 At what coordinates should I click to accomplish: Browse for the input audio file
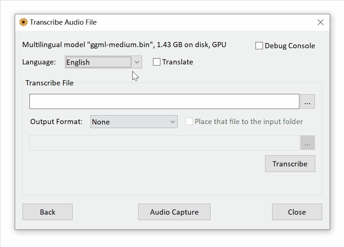pos(307,102)
